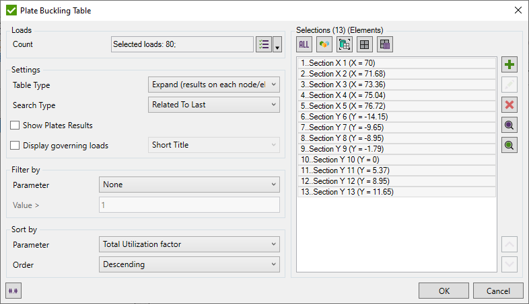Click the colored blocks selection icon

click(324, 44)
